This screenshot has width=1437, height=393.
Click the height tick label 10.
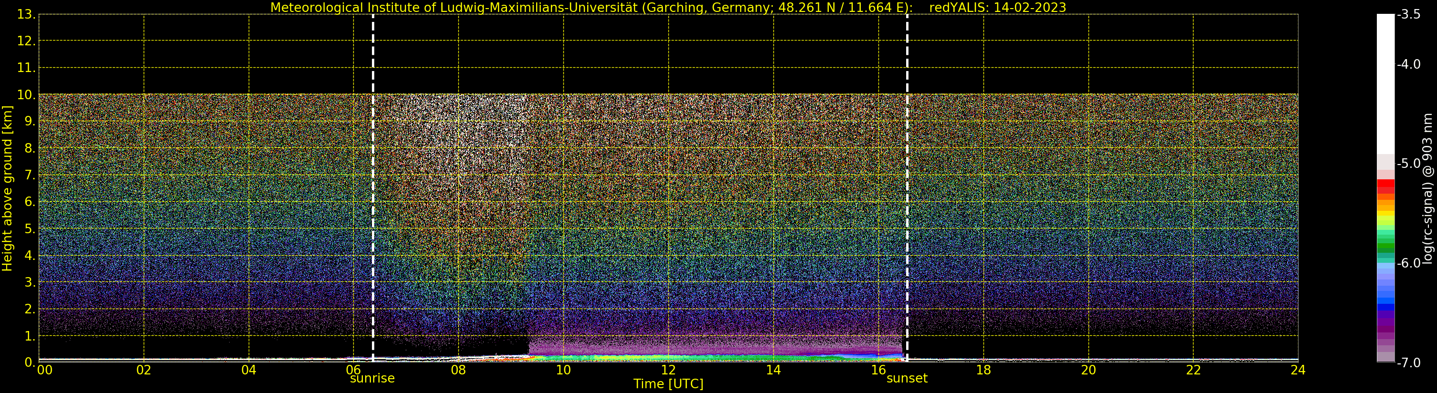click(26, 95)
